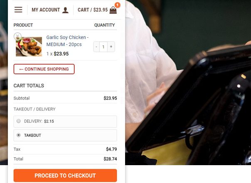This screenshot has height=183, width=251.
Task: Click the orange cart count badge
Action: point(118,5)
